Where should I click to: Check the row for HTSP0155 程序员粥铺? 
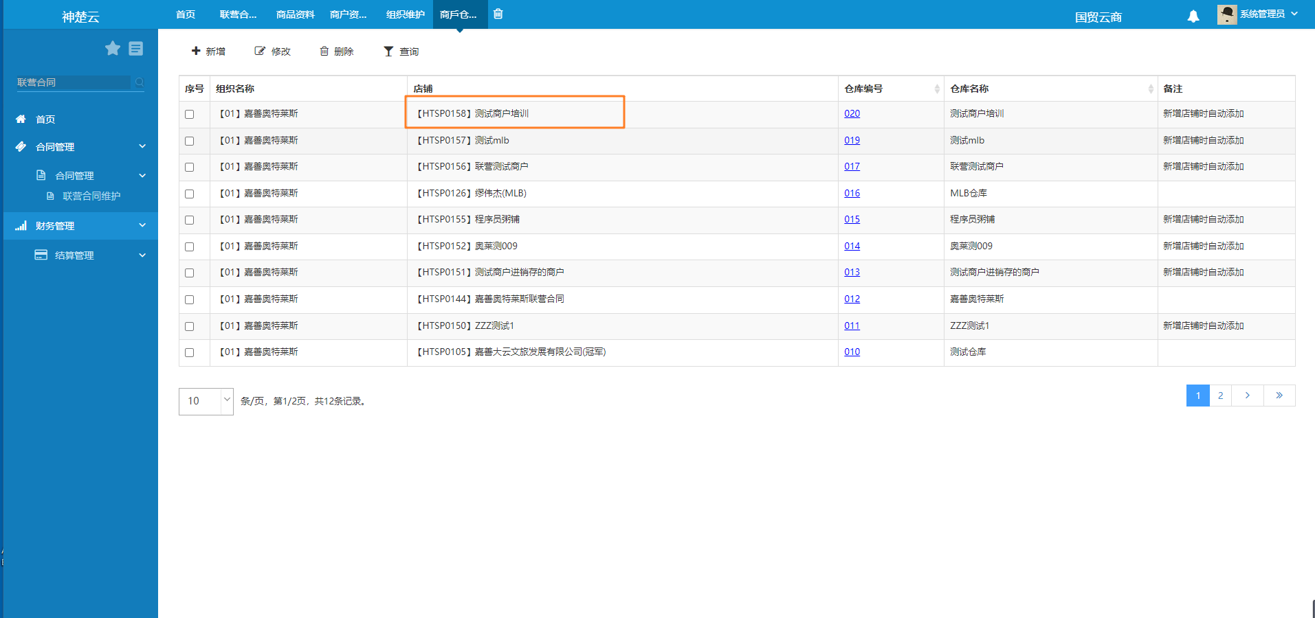click(190, 220)
